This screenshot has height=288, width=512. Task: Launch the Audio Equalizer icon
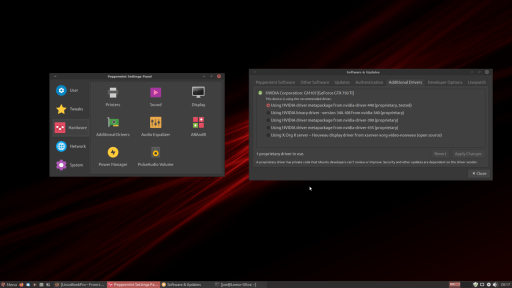coord(155,126)
